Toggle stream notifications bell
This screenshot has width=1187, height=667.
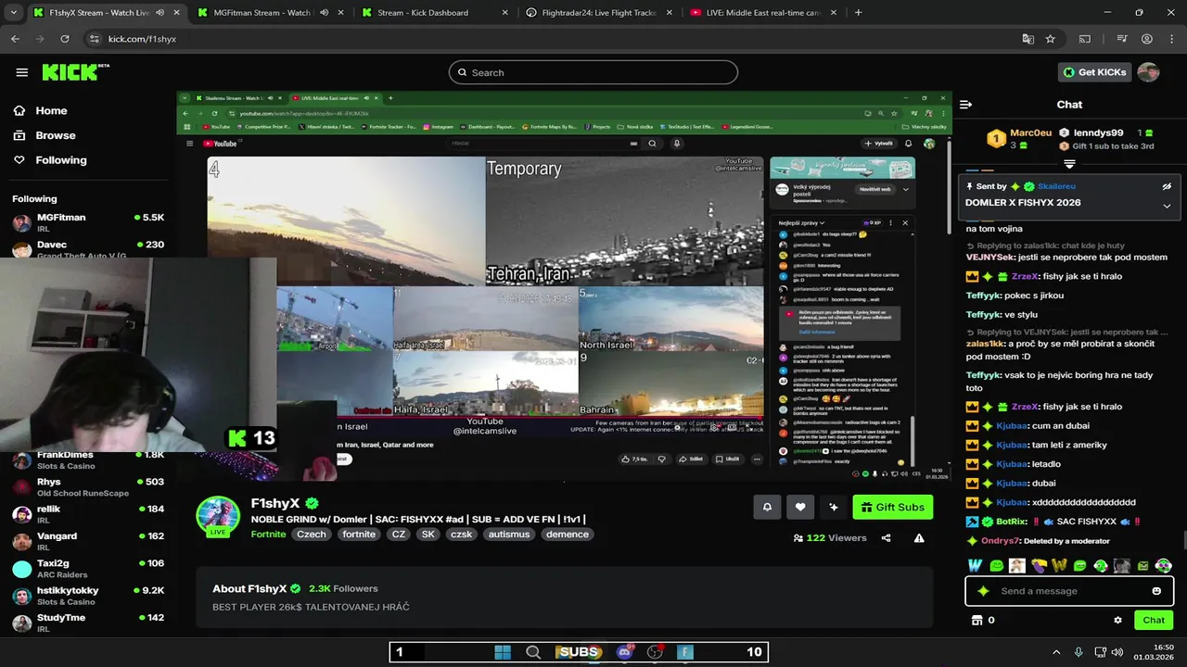tap(767, 507)
